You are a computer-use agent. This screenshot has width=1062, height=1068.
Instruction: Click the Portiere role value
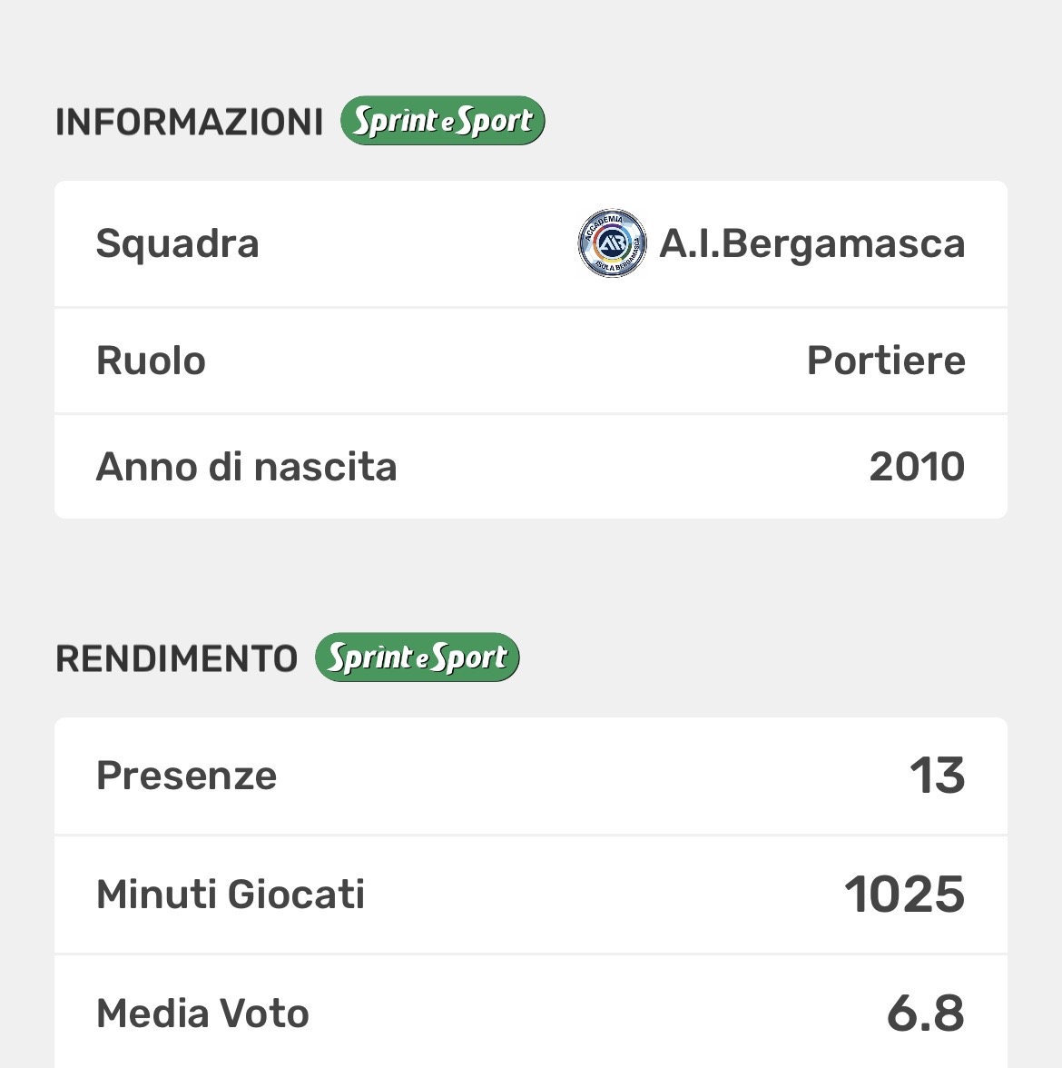click(885, 361)
